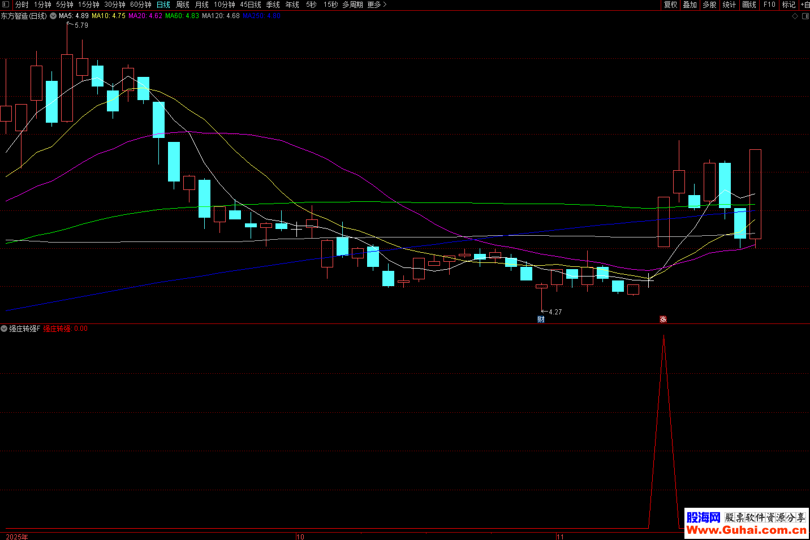Toggle the right side panel icon
This screenshot has width=810, height=540.
pos(805,16)
